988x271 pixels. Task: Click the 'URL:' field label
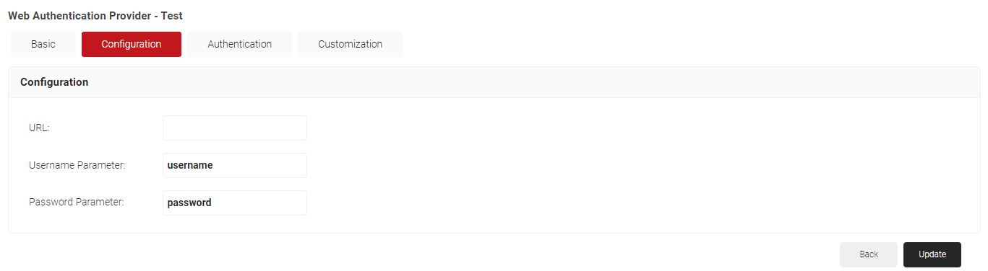pyautogui.click(x=39, y=128)
